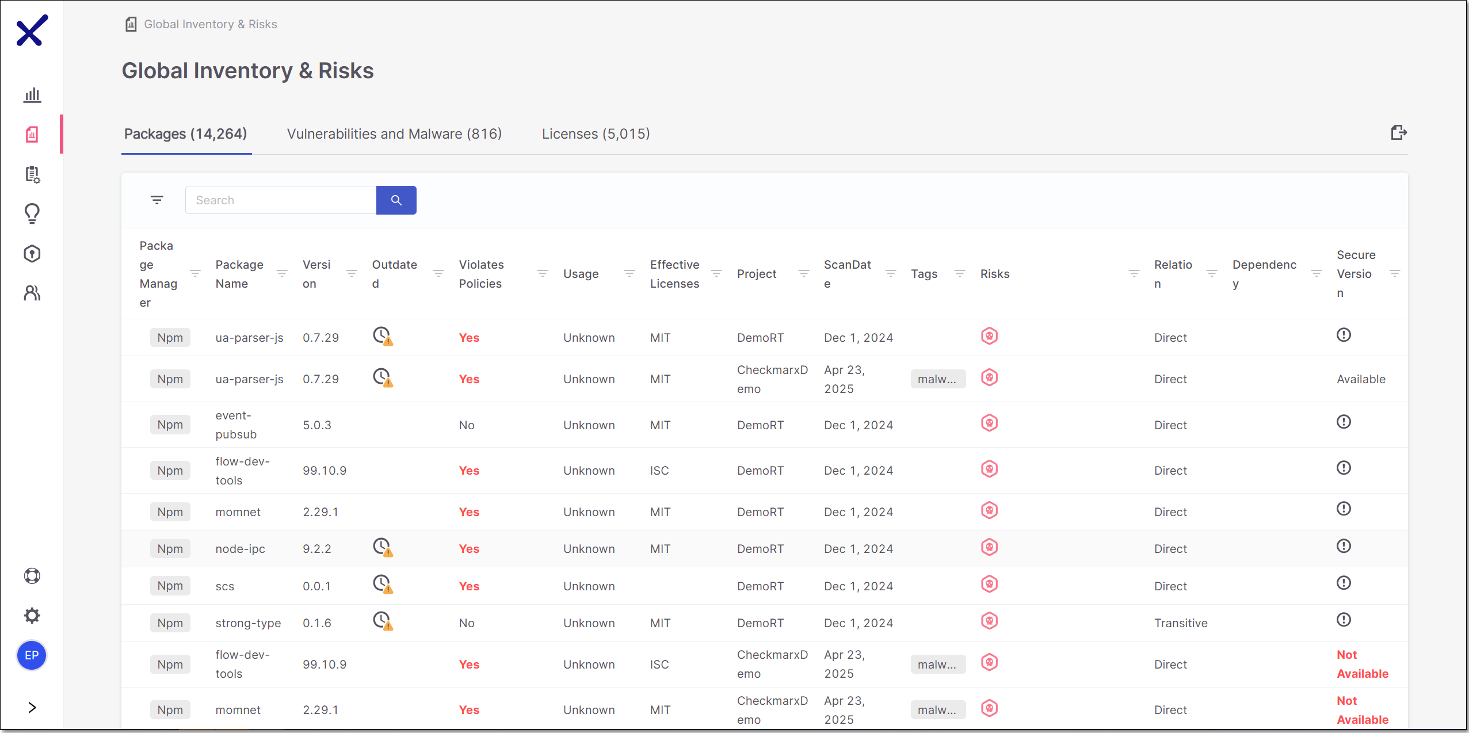Click the Transitive relation cell
Viewport: 1469px width, 733px height.
(1181, 623)
